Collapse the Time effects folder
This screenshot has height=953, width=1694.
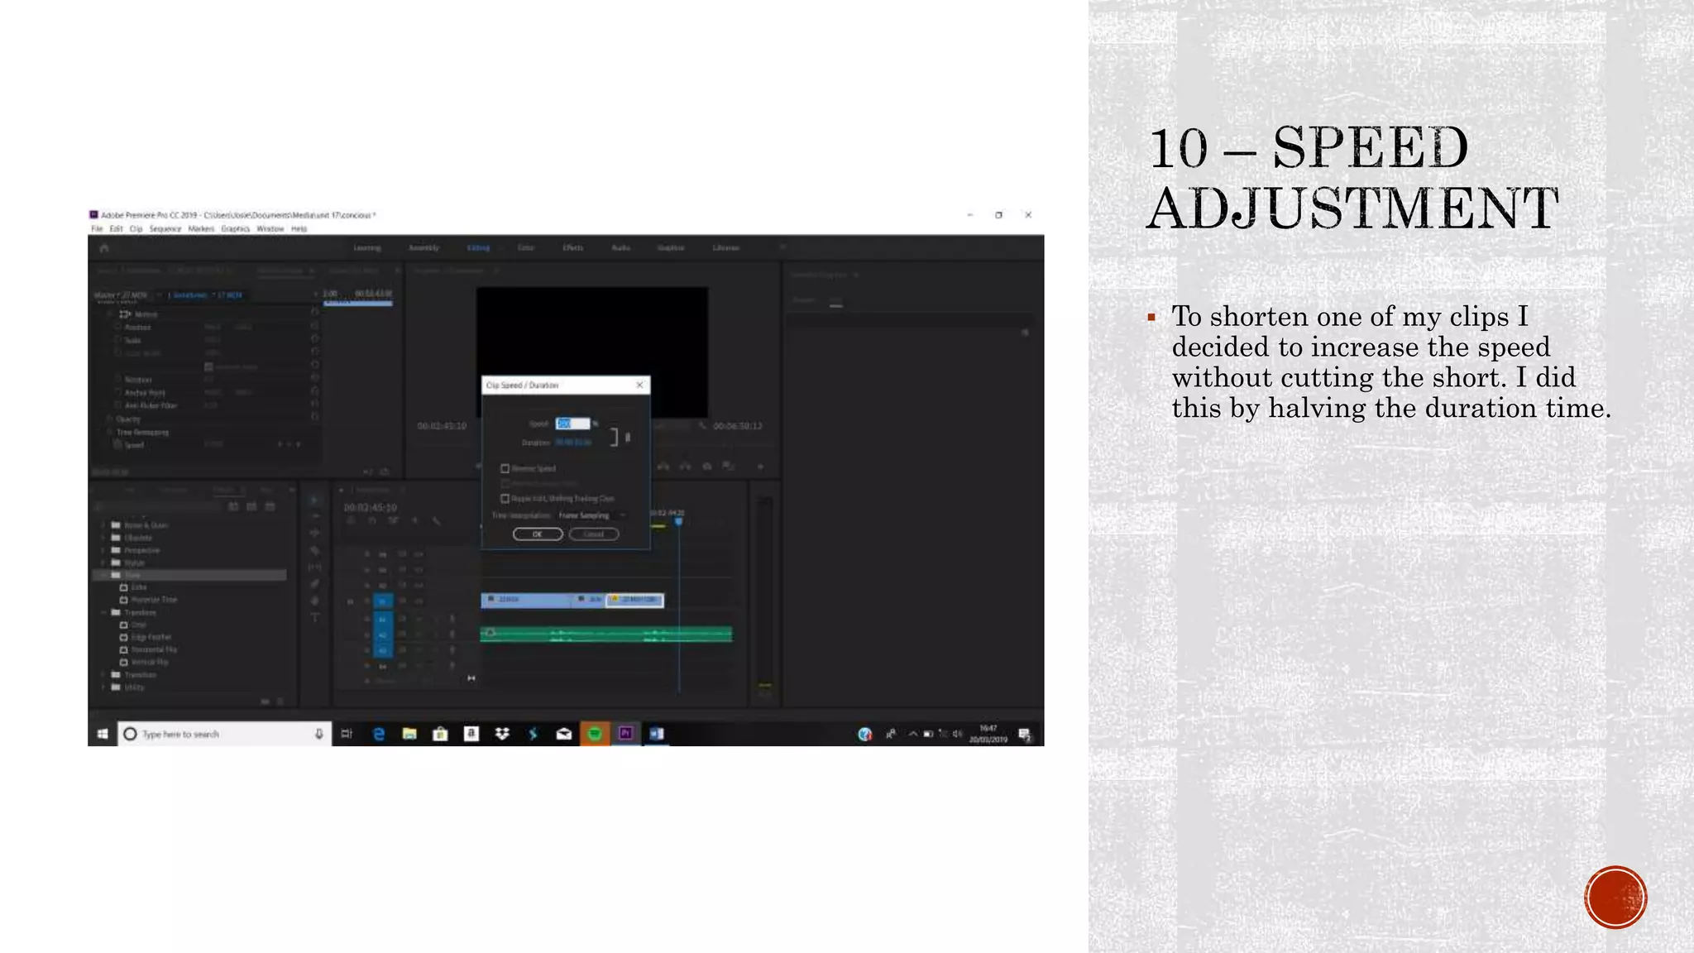pyautogui.click(x=104, y=575)
